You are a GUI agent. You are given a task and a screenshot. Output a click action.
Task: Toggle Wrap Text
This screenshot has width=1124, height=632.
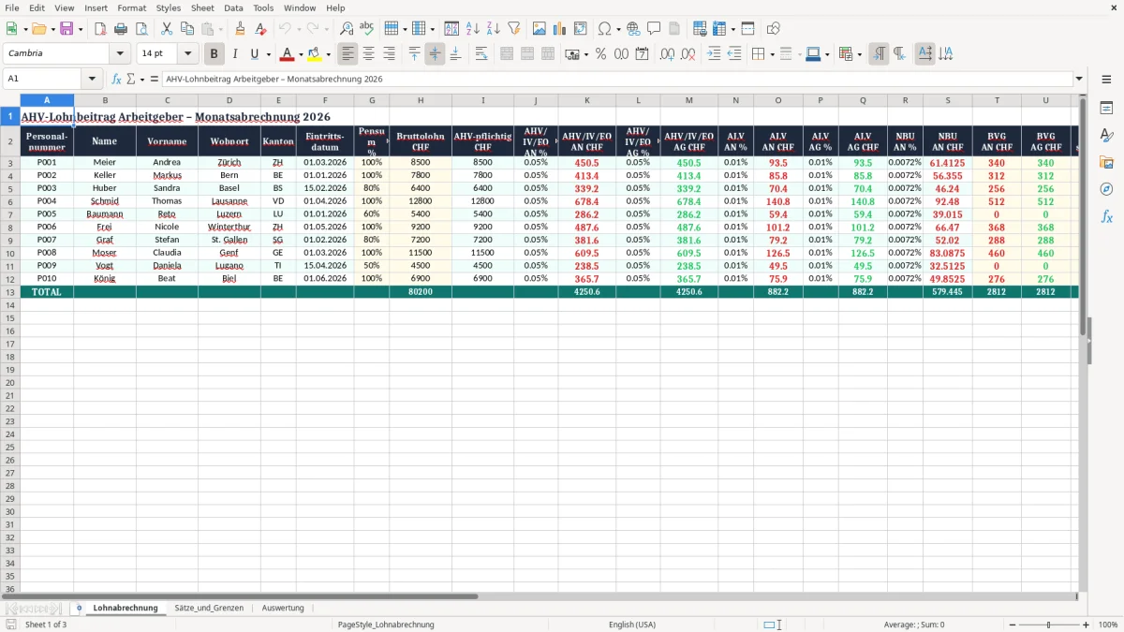click(481, 54)
